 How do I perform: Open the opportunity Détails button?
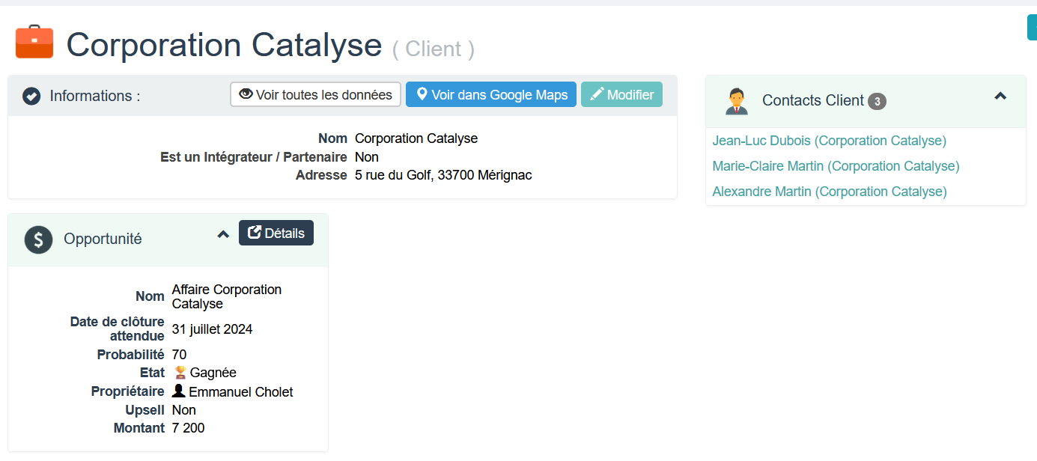pyautogui.click(x=276, y=233)
